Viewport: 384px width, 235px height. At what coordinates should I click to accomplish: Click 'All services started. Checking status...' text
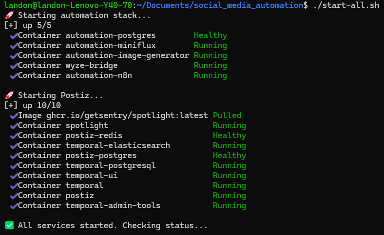pyautogui.click(x=113, y=225)
